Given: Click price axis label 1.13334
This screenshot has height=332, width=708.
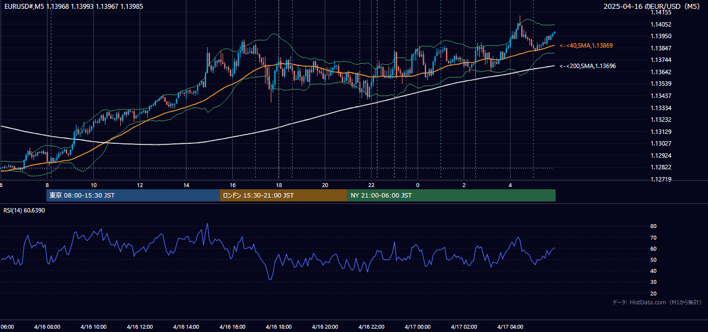Looking at the screenshot, I should (x=661, y=108).
